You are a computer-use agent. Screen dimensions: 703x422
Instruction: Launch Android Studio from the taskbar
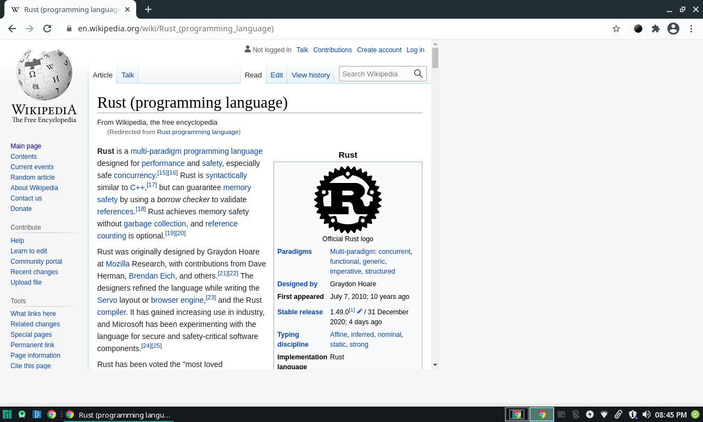(x=22, y=414)
